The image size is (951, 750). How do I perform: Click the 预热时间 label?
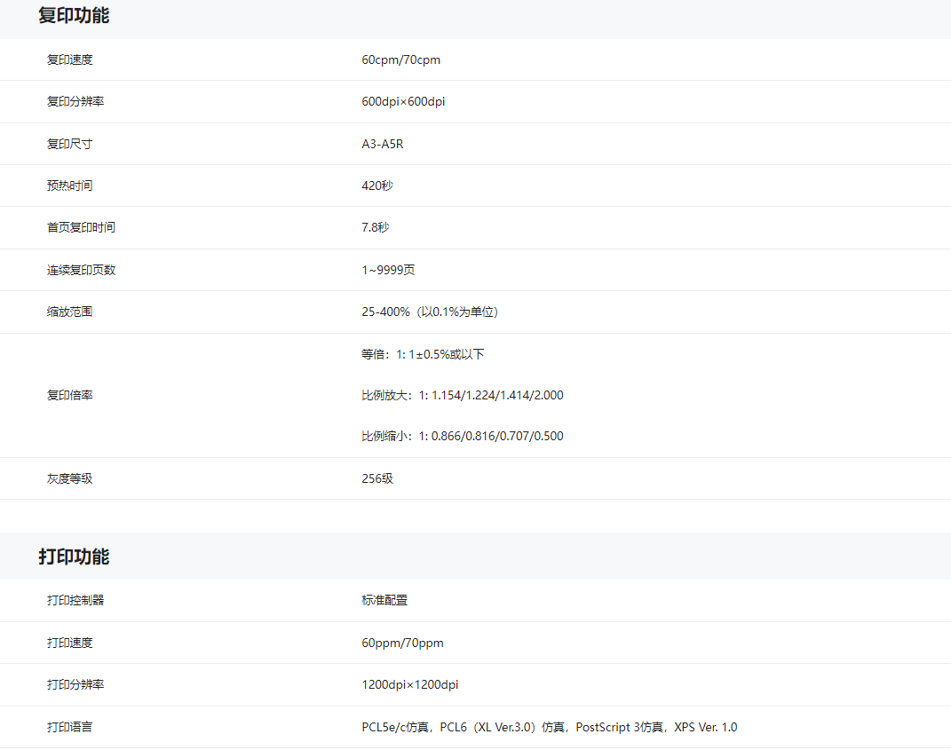point(69,186)
